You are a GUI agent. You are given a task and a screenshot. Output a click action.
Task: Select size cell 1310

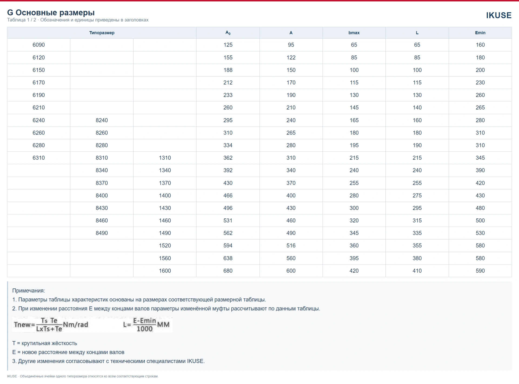(165, 158)
